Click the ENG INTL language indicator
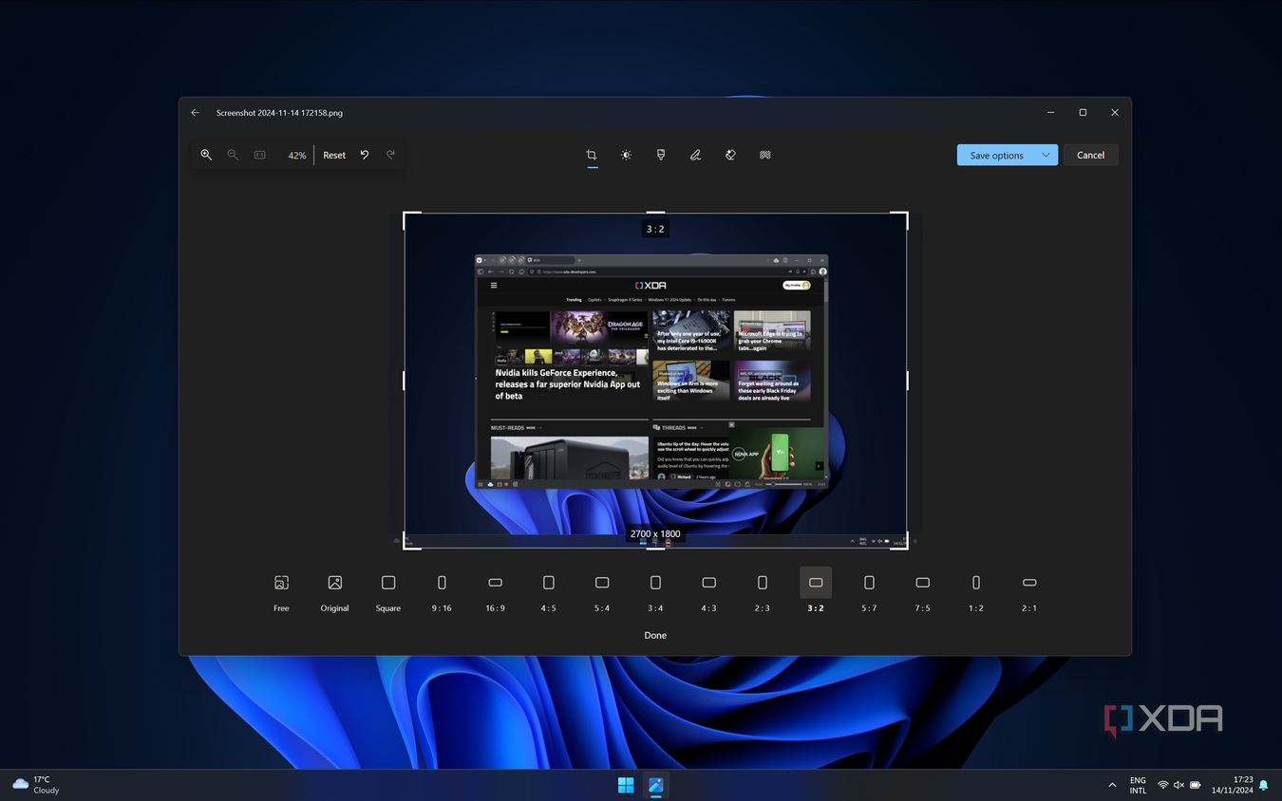The image size is (1282, 801). point(1138,785)
